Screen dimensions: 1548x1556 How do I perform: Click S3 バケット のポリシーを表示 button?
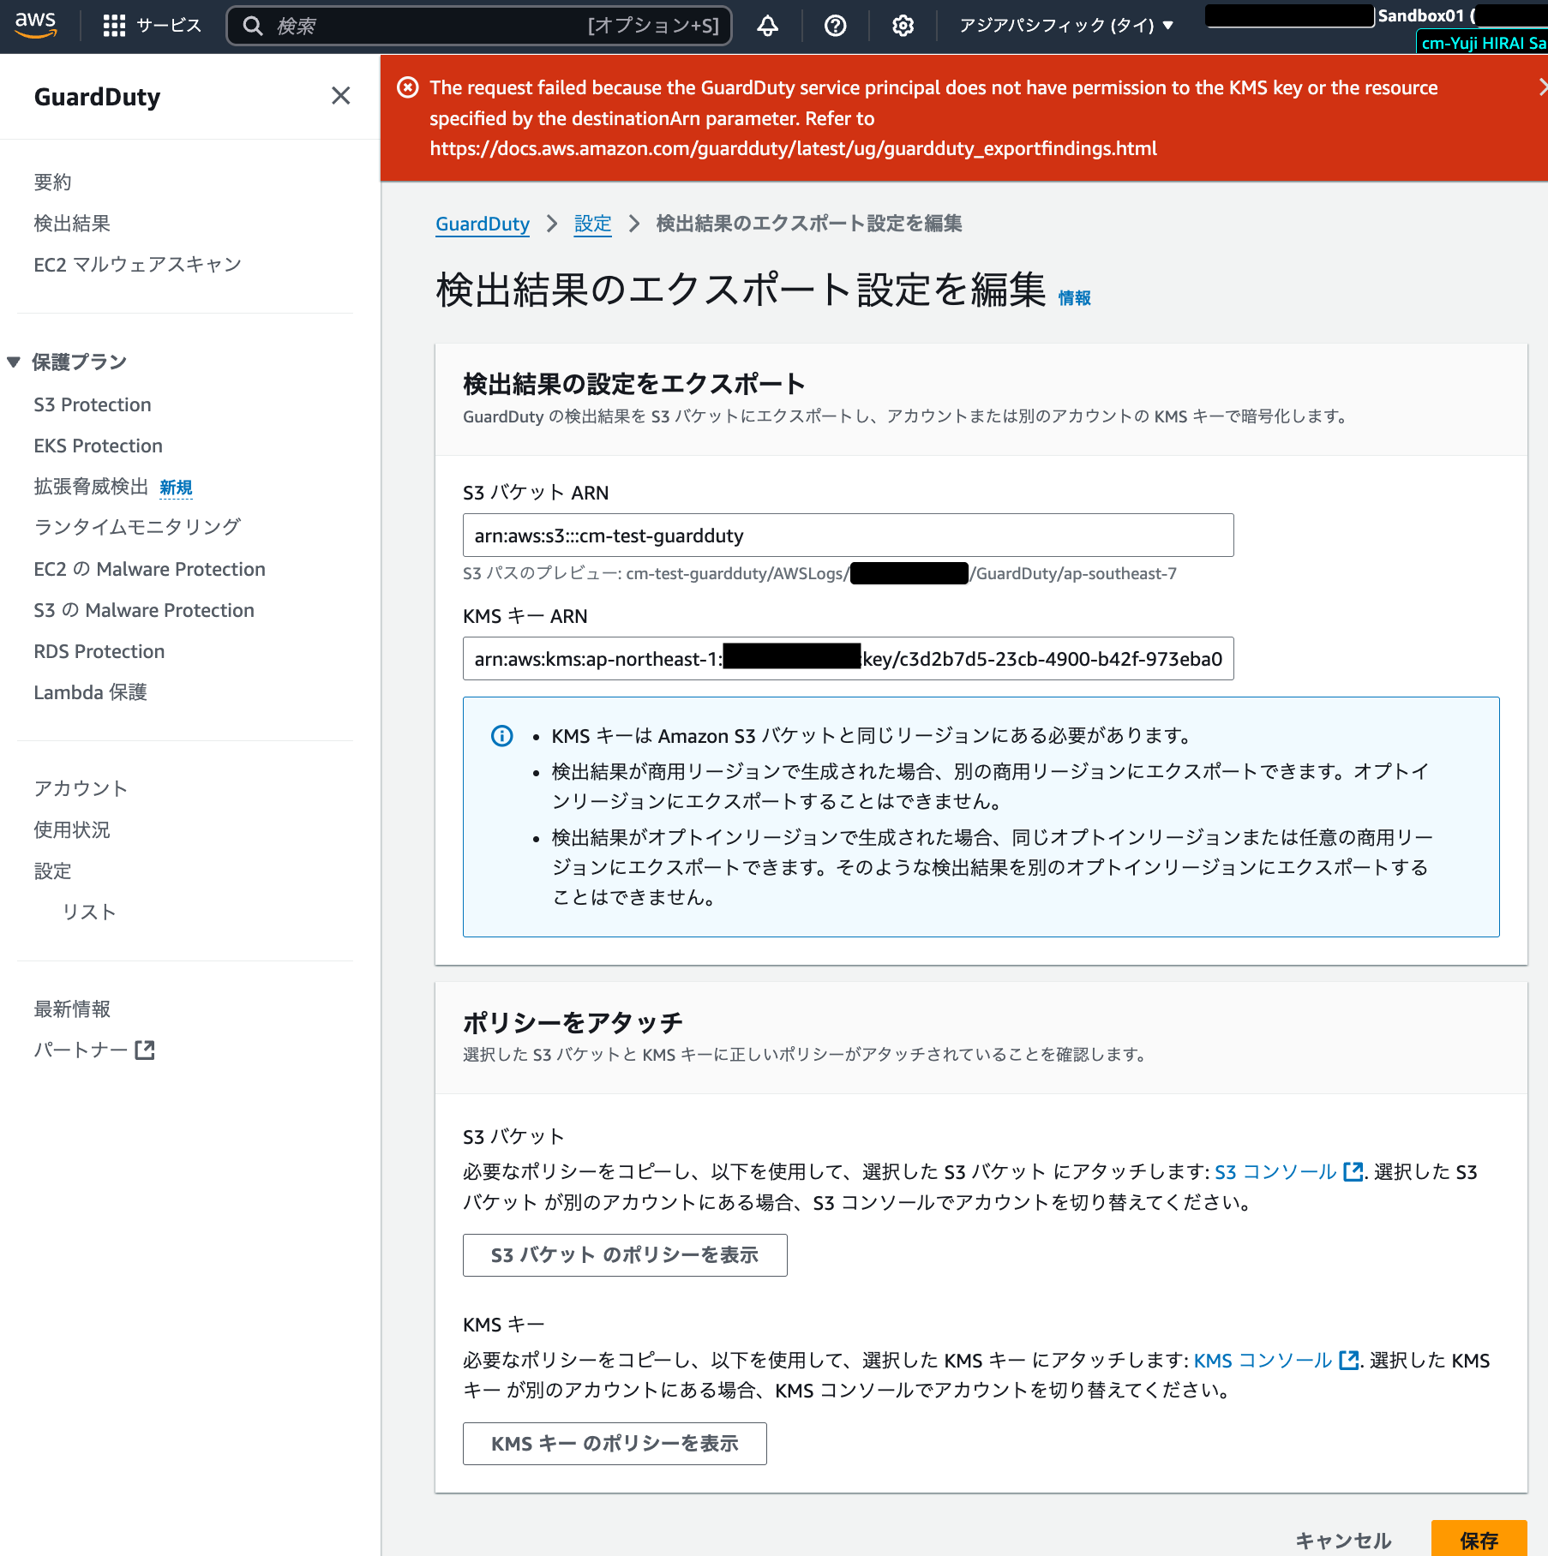coord(625,1255)
